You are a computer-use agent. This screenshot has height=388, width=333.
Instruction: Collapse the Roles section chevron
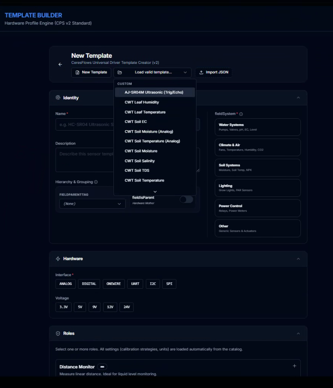coord(298,334)
